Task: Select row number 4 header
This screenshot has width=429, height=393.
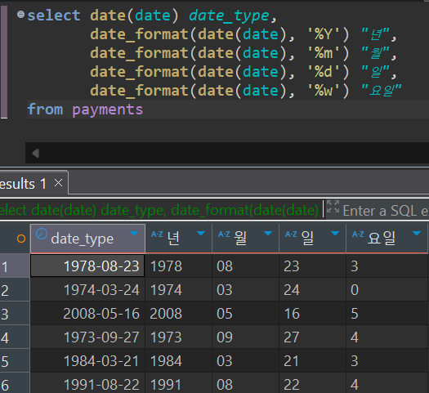Action: tap(15, 337)
